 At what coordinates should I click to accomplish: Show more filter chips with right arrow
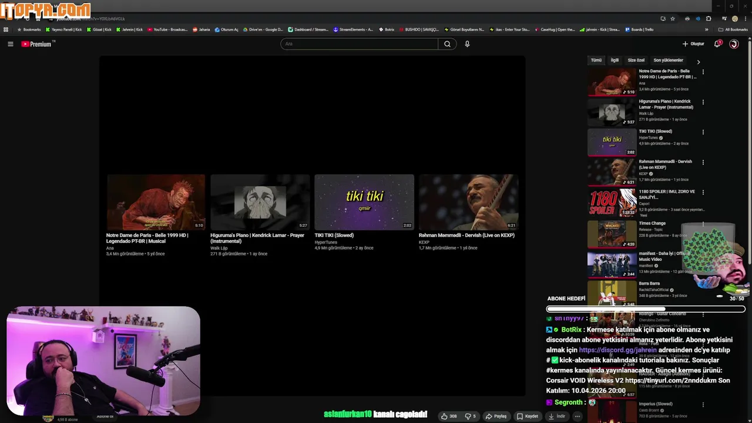click(699, 61)
